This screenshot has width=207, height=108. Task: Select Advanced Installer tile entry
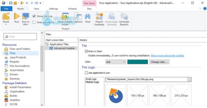coord(64,48)
